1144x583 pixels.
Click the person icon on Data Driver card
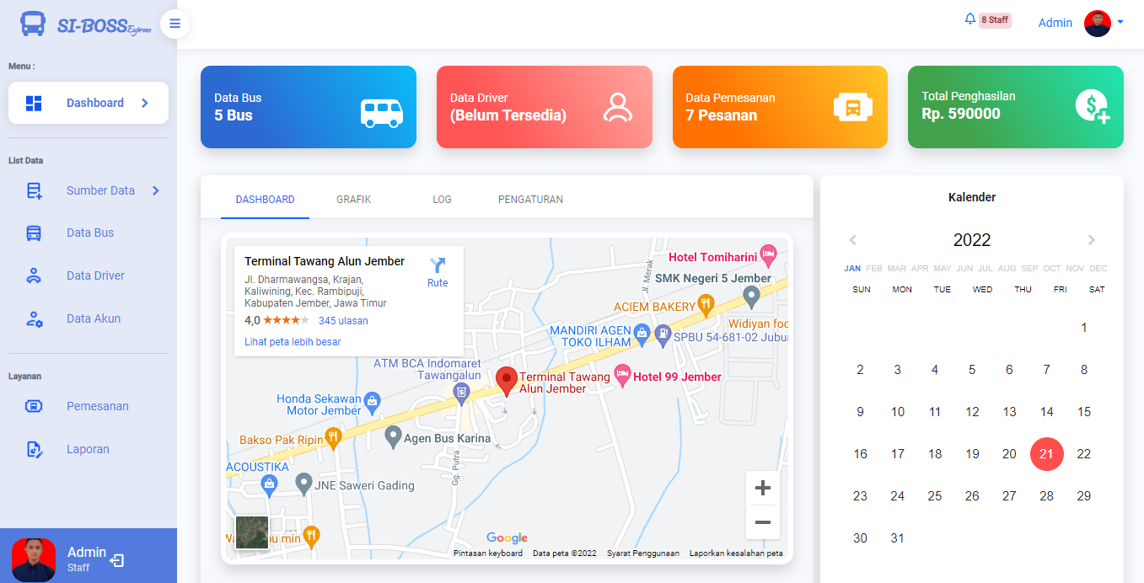pyautogui.click(x=618, y=108)
